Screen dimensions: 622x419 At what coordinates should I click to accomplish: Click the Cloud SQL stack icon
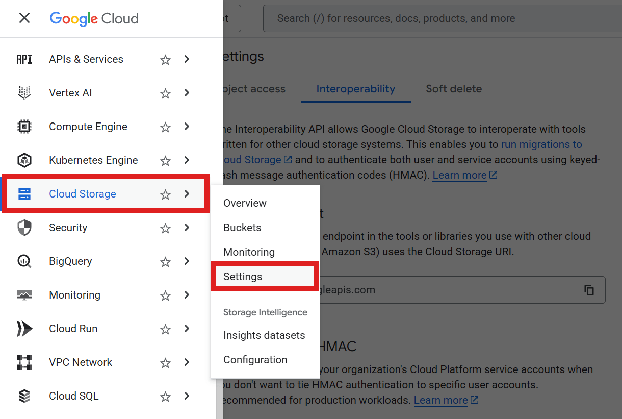pos(24,396)
